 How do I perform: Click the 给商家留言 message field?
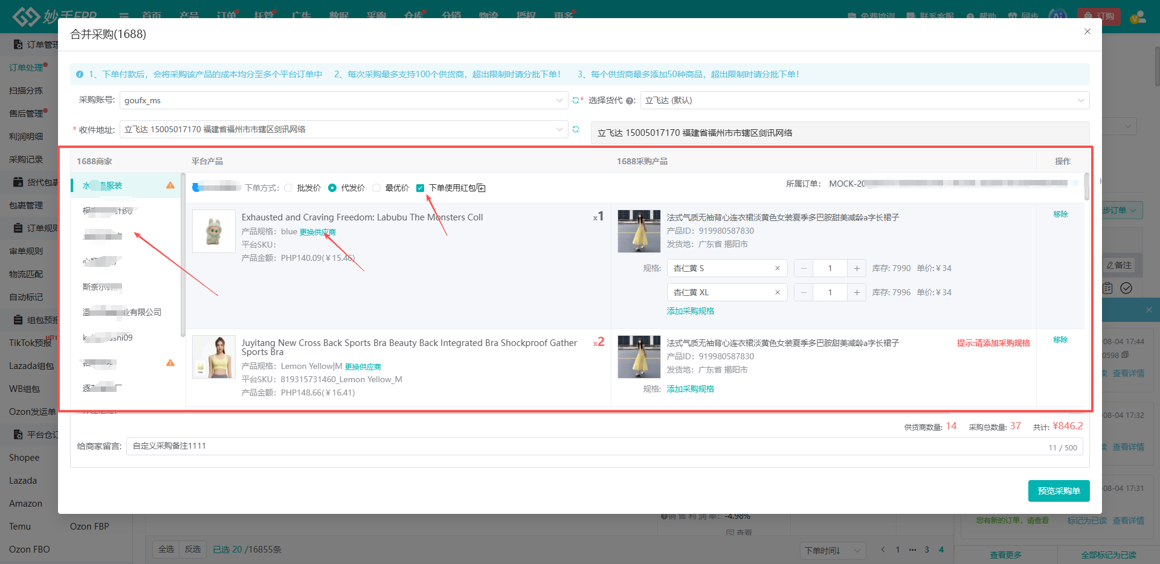tap(604, 446)
